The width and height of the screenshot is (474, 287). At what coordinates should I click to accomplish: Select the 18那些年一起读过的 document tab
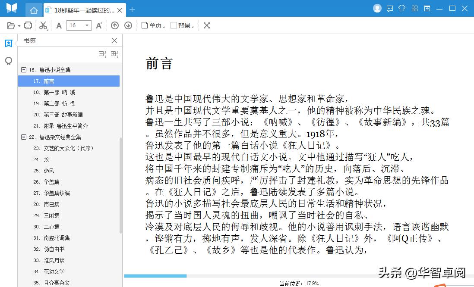82,9
